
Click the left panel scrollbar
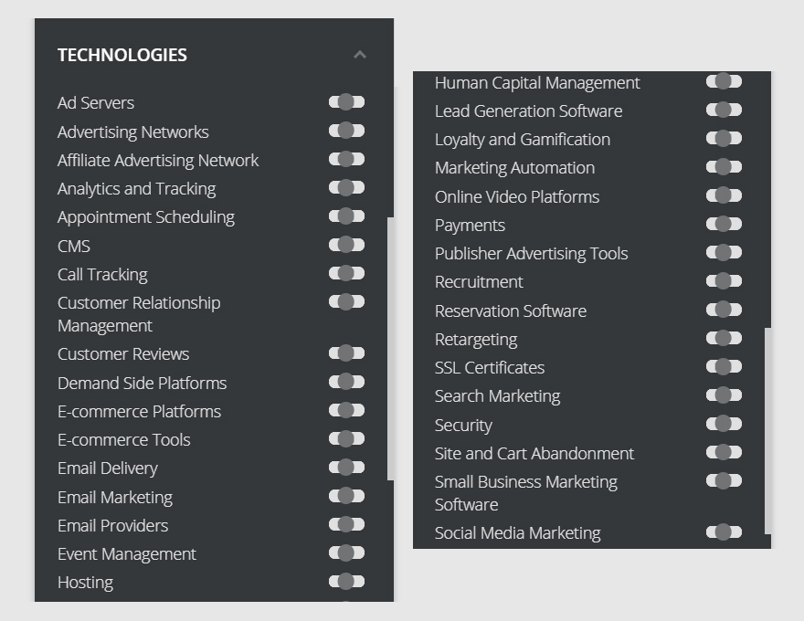tap(391, 347)
